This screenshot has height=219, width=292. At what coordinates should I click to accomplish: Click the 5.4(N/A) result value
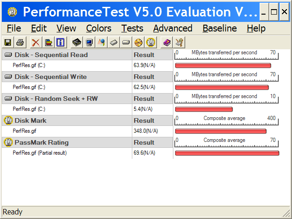(143, 109)
